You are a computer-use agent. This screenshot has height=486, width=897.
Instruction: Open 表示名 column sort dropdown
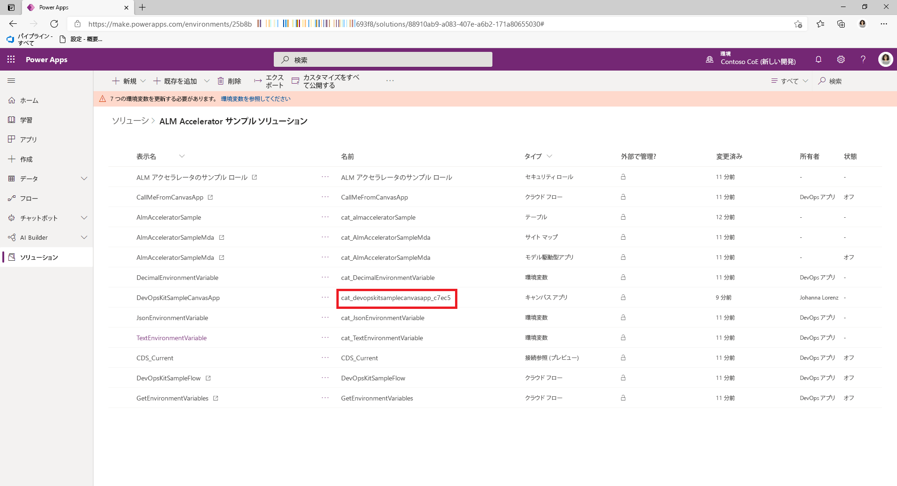tap(182, 156)
